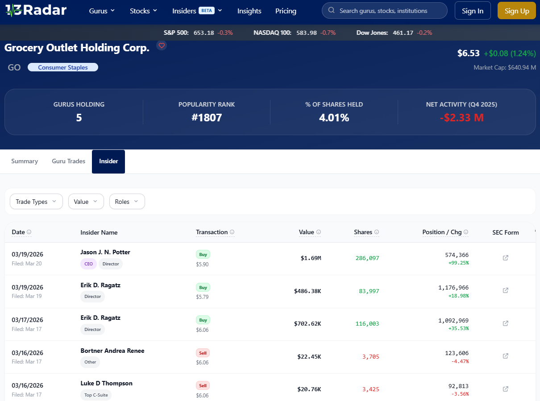Image resolution: width=540 pixels, height=401 pixels.
Task: Focus the search gurus, stocks, institutions field
Action: [385, 10]
